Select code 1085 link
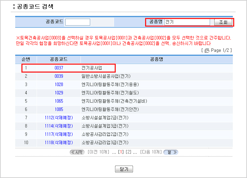The image size is (247, 178). point(59,110)
